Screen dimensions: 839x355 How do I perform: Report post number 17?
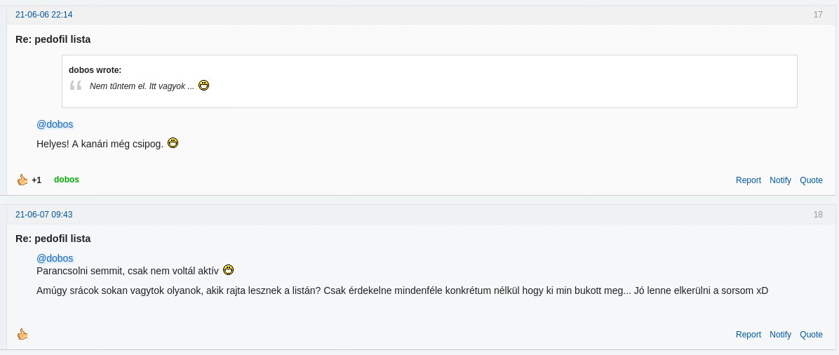pos(748,180)
